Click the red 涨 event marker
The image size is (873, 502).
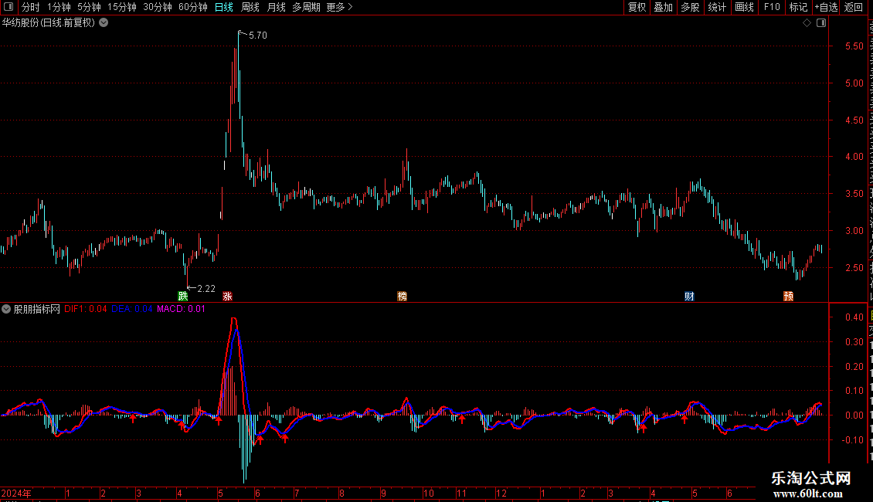227,296
